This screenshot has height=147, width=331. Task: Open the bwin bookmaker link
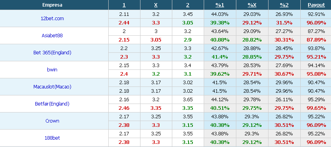[x=52, y=69]
